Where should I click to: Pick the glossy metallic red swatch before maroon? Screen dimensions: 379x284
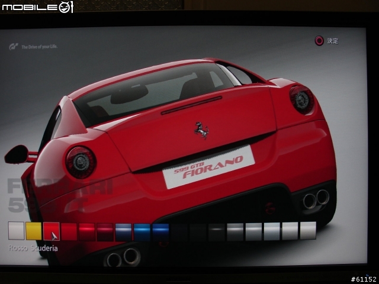pos(87,232)
